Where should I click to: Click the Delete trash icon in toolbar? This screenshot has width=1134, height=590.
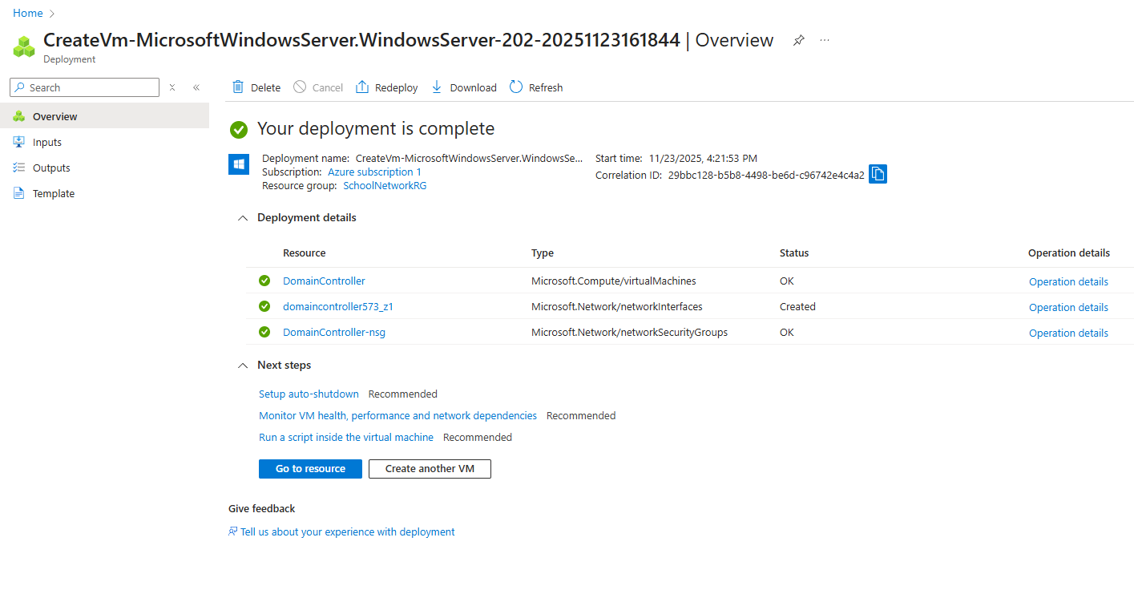pos(238,87)
